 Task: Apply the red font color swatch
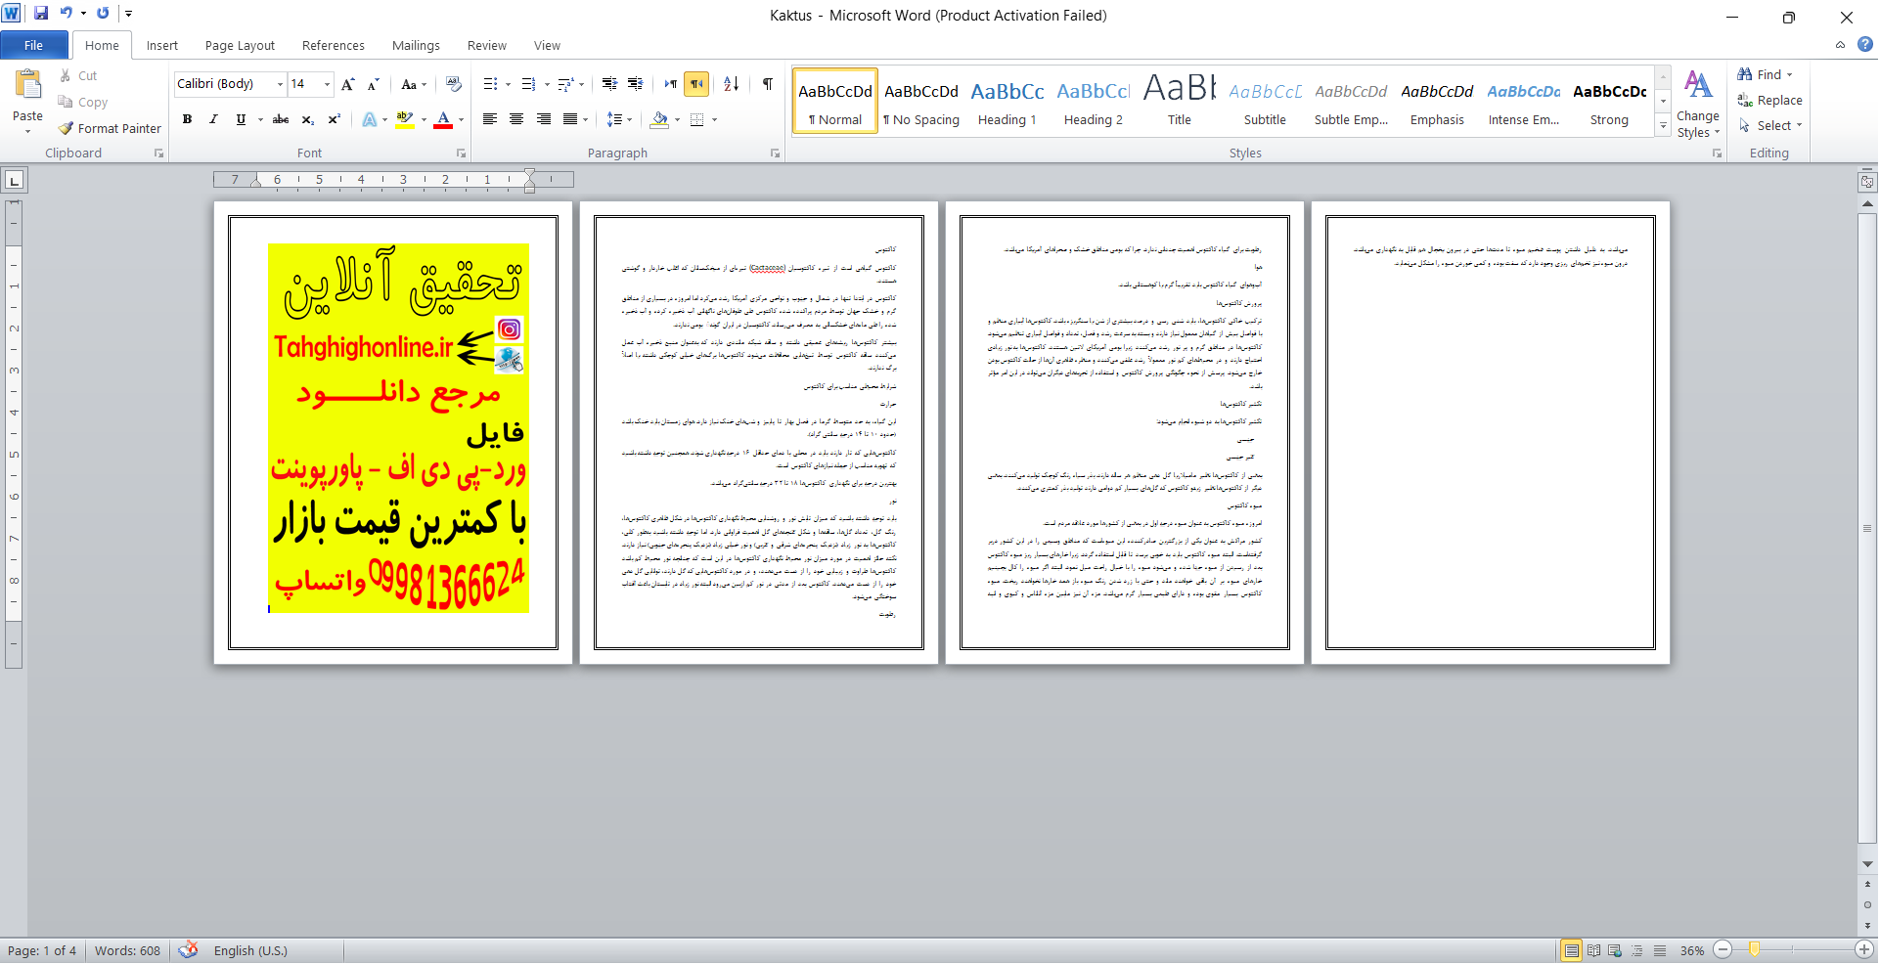443,119
